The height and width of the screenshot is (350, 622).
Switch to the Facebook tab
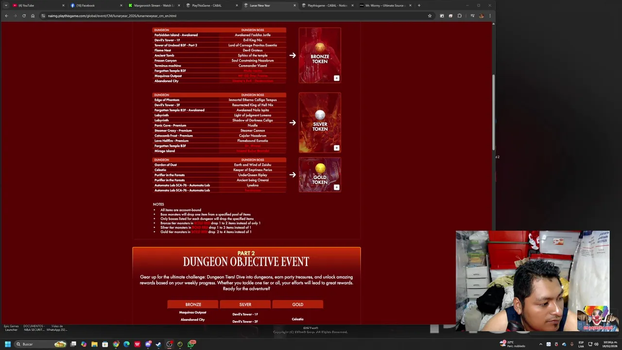click(x=96, y=5)
